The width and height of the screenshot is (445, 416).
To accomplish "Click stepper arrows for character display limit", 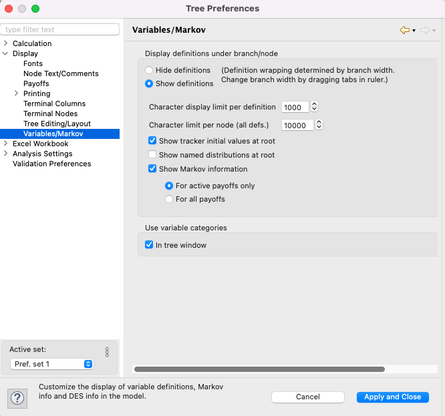I will (314, 107).
